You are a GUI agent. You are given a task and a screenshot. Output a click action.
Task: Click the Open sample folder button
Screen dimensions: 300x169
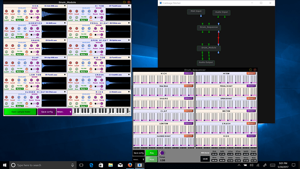[x=20, y=112]
